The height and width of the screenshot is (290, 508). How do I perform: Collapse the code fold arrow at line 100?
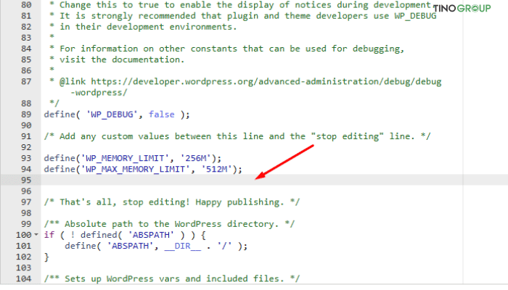point(36,234)
